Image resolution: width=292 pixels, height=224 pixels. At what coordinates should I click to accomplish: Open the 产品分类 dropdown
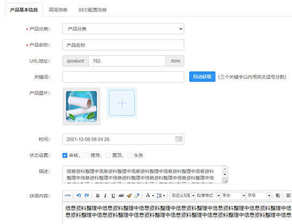123,29
